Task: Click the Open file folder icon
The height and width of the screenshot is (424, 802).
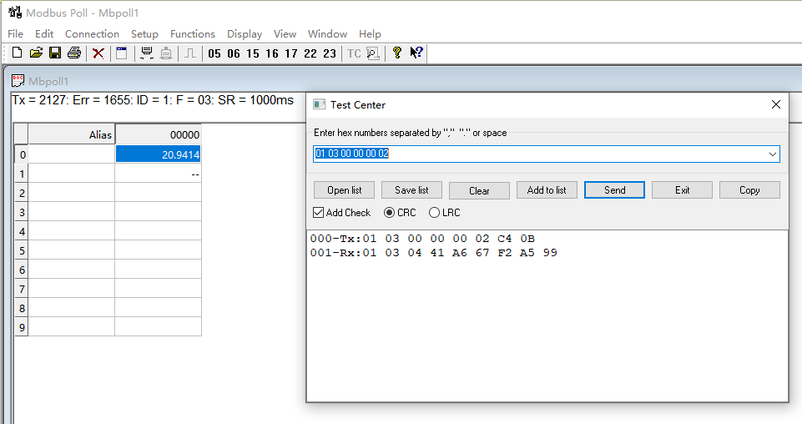Action: (x=36, y=53)
